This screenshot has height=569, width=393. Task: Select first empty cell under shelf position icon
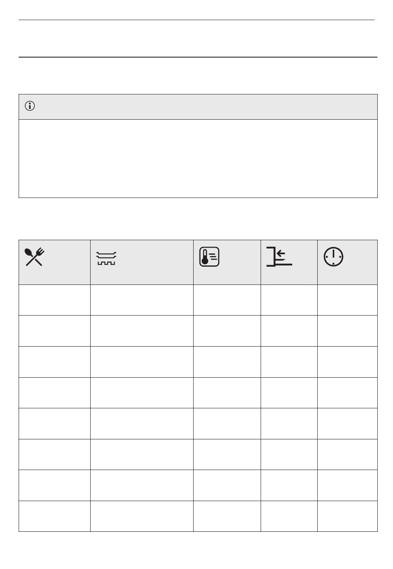pyautogui.click(x=289, y=300)
